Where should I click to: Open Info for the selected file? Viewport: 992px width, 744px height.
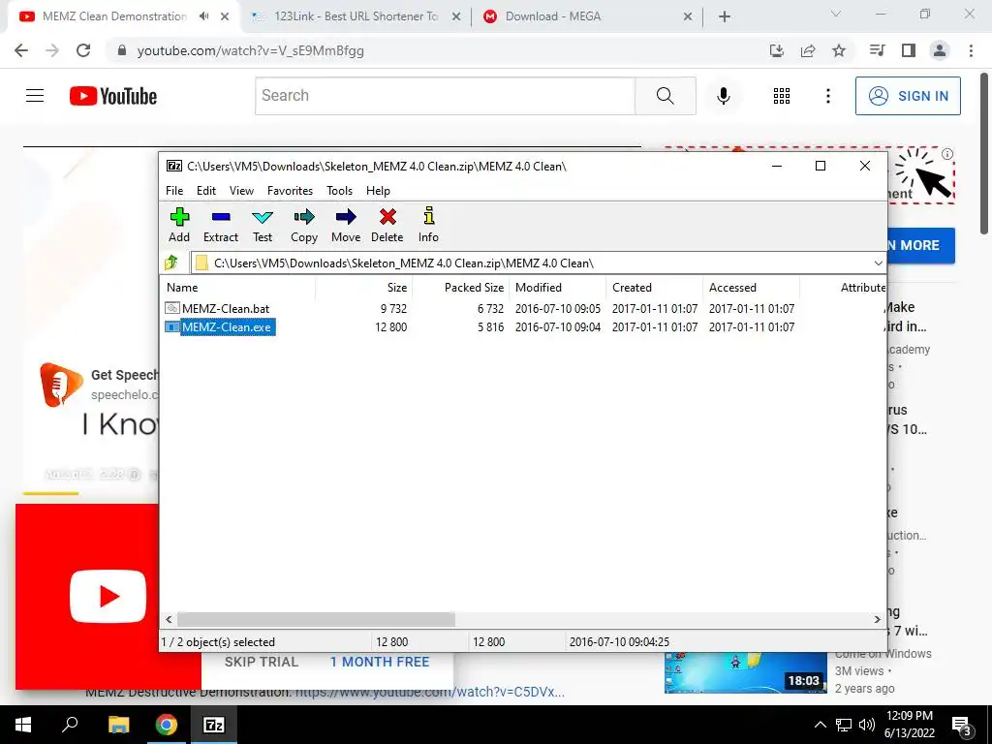(x=428, y=225)
